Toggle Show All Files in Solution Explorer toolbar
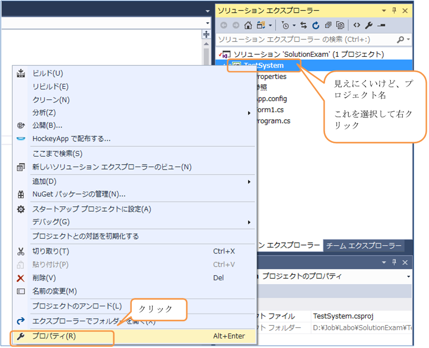429x348 pixels. tap(340, 26)
